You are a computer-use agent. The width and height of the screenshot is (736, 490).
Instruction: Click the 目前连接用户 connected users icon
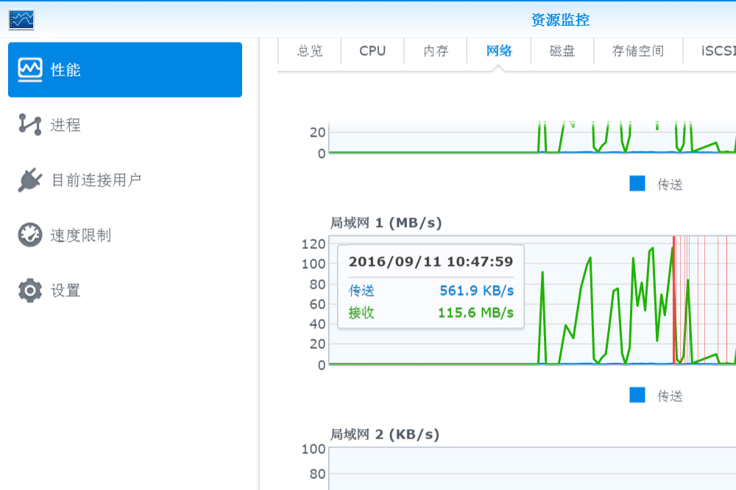29,180
